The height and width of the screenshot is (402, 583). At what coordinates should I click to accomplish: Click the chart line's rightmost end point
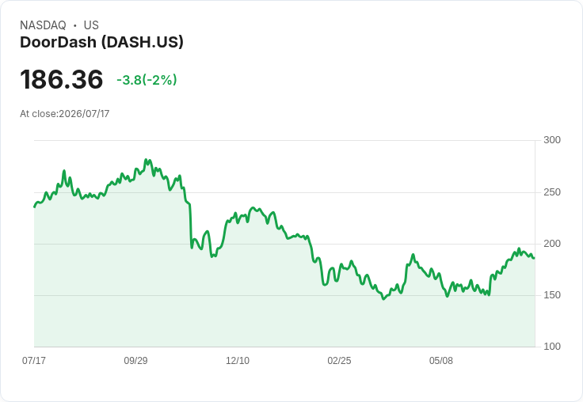click(x=535, y=258)
